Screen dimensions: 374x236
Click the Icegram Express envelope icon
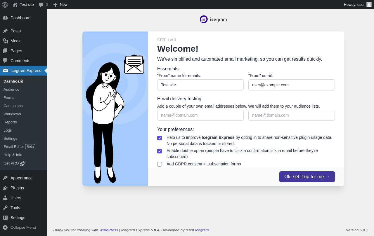pos(5,71)
